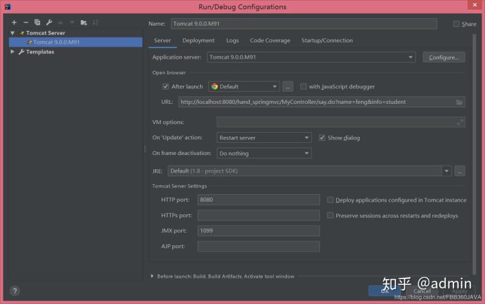Viewport: 485px width, 304px height.
Task: Click the Tomcat Server tree label
Action: coord(46,33)
